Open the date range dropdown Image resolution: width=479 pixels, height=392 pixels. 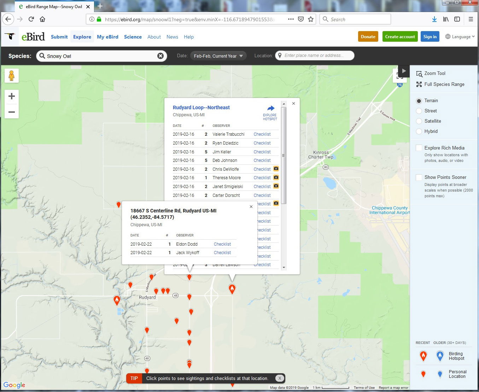[218, 56]
